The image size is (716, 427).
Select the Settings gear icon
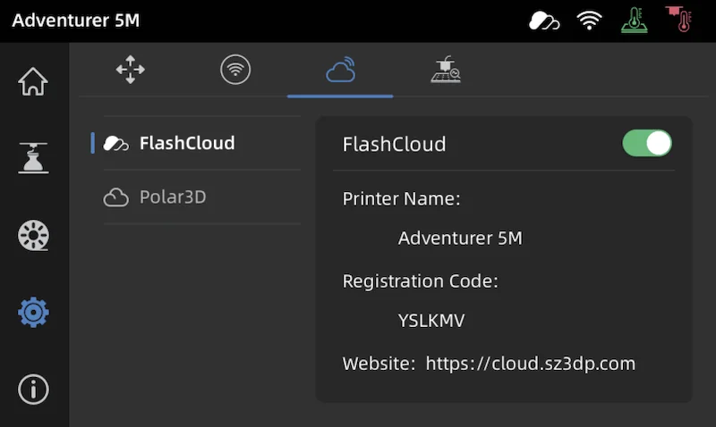tap(33, 312)
